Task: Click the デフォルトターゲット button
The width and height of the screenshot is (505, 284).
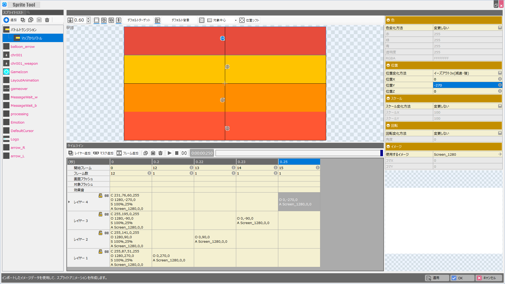Action: (x=139, y=20)
